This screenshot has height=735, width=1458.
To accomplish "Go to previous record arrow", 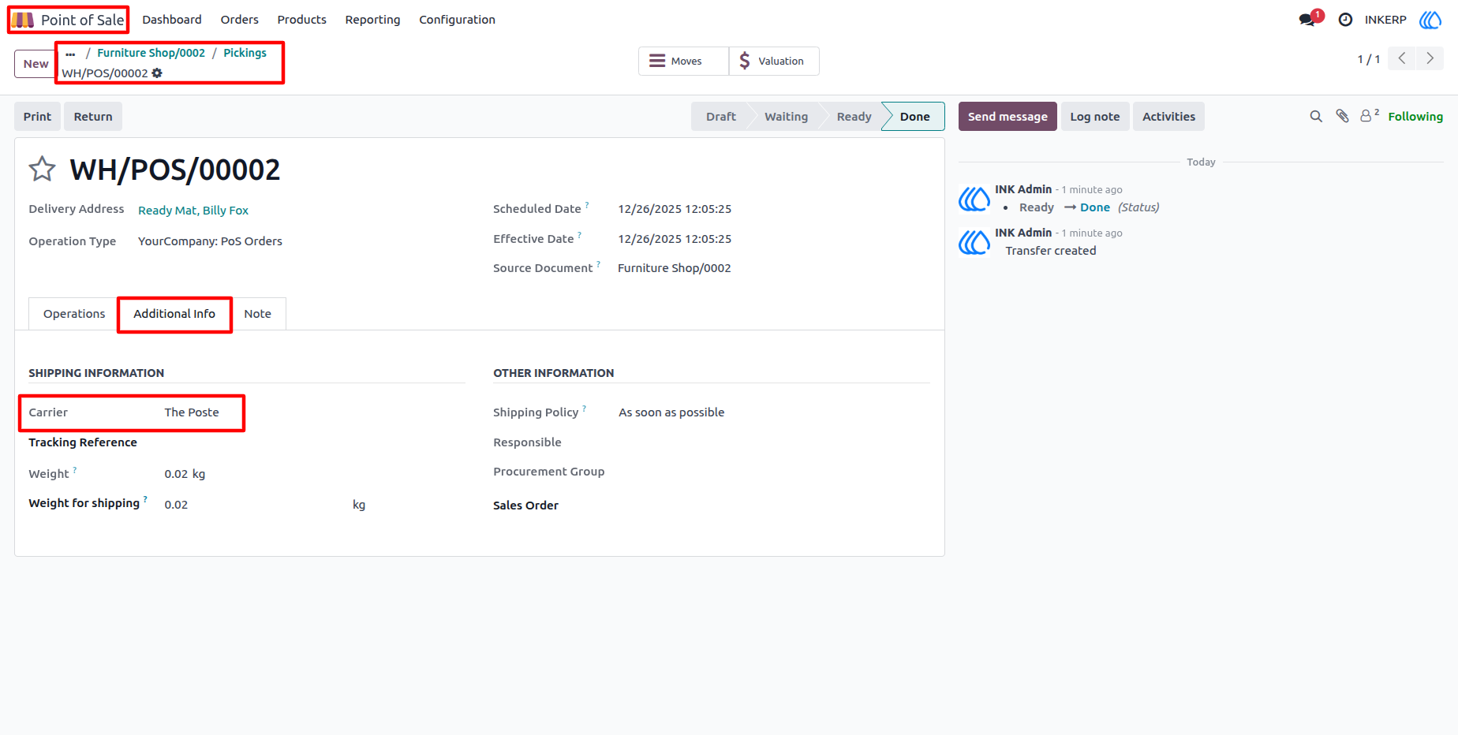I will (1402, 58).
